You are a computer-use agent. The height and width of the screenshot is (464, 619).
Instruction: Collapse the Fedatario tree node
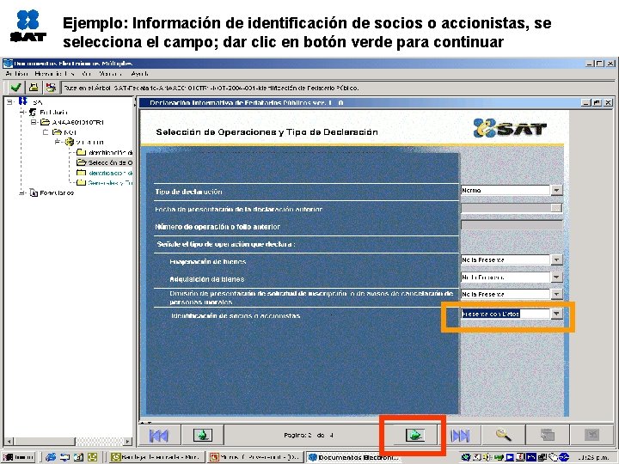[x=21, y=113]
